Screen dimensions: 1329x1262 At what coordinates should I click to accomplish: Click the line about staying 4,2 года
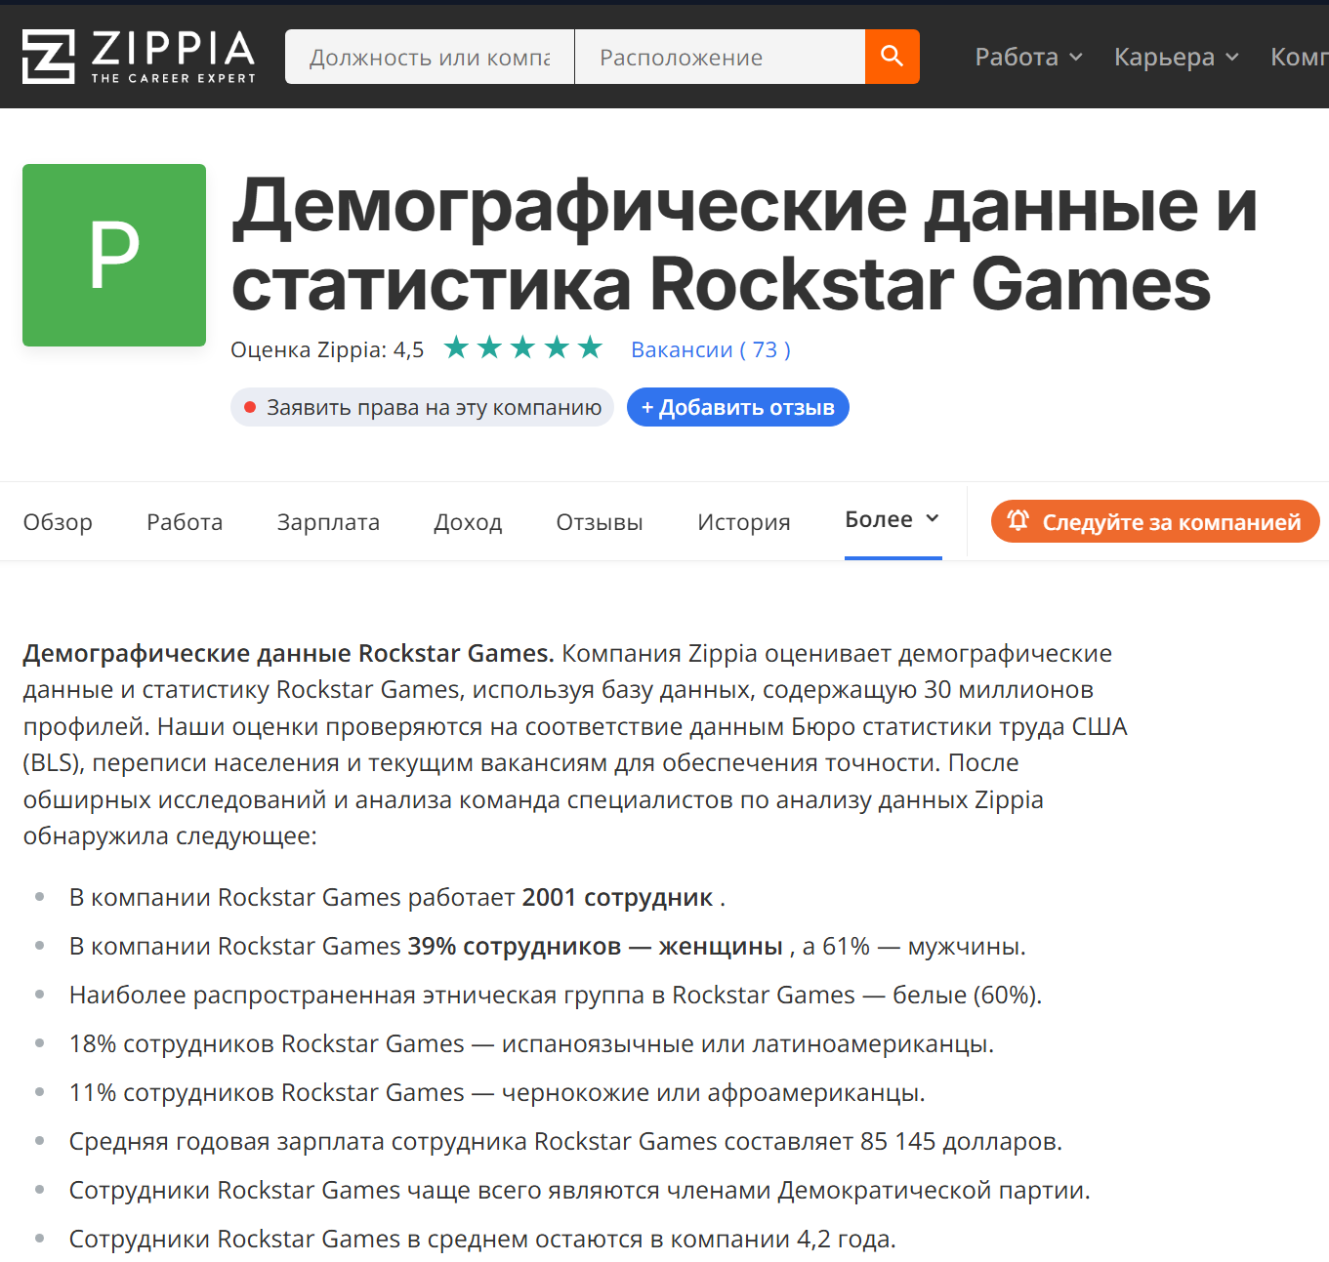[482, 1239]
